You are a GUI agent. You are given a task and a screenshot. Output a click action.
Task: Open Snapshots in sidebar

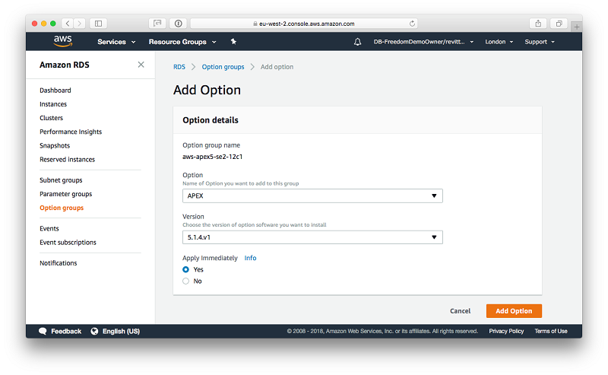pyautogui.click(x=55, y=145)
